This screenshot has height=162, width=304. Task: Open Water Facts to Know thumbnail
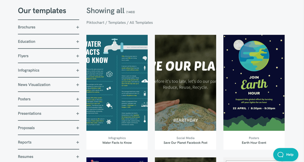pos(117,83)
